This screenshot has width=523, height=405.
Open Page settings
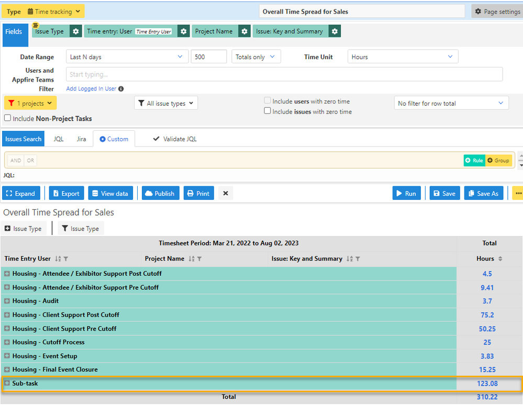tap(497, 12)
